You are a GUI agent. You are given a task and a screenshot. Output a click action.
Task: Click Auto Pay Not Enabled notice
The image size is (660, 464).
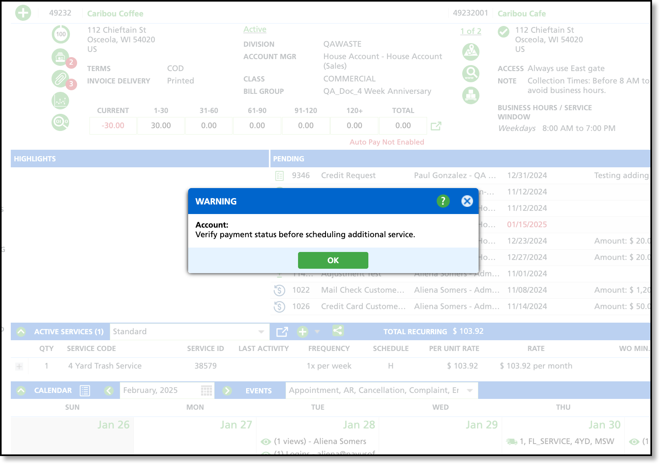pos(387,142)
